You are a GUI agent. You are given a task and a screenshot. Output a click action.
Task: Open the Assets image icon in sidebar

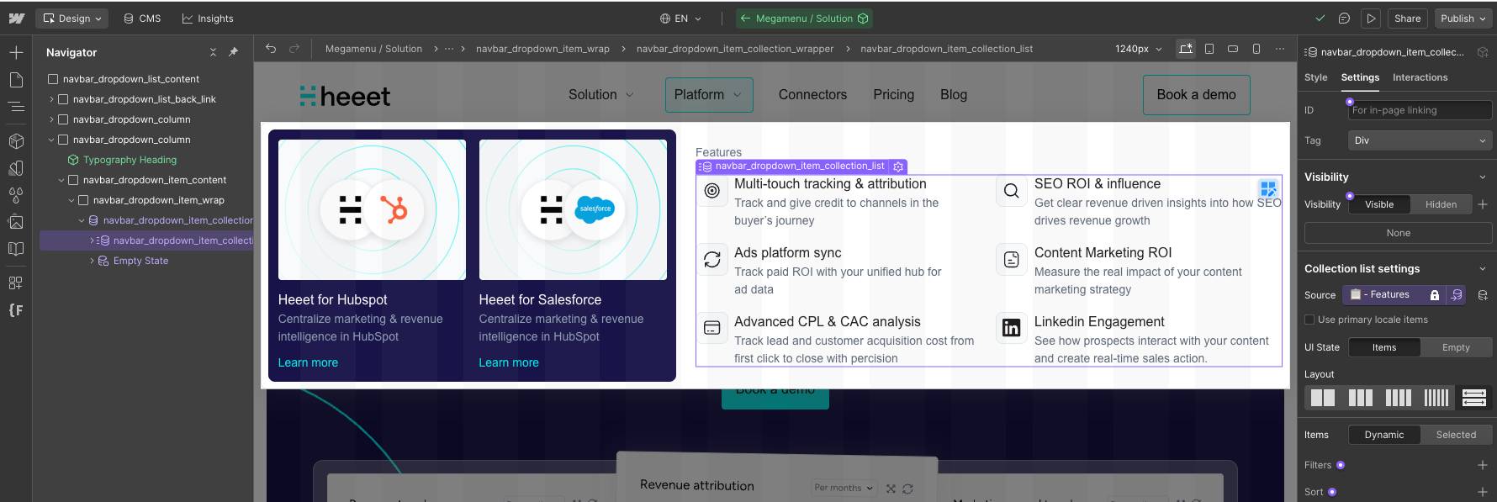16,222
